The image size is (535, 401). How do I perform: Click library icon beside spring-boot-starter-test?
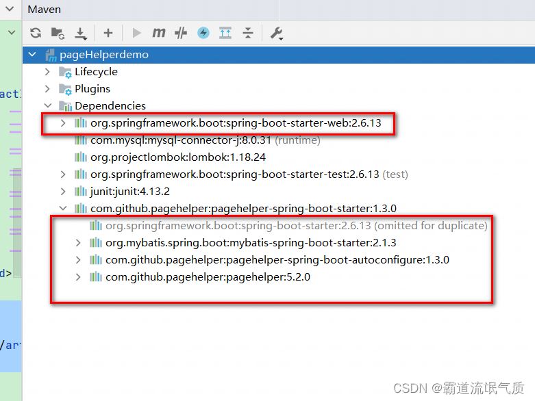81,174
